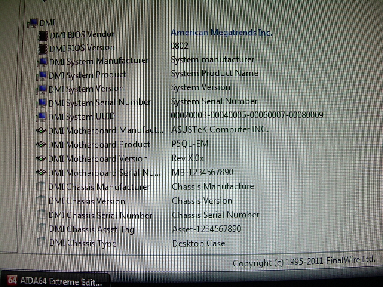Select the Asset-1234567890 value
Screen dimensions: 383x287
tap(206, 229)
